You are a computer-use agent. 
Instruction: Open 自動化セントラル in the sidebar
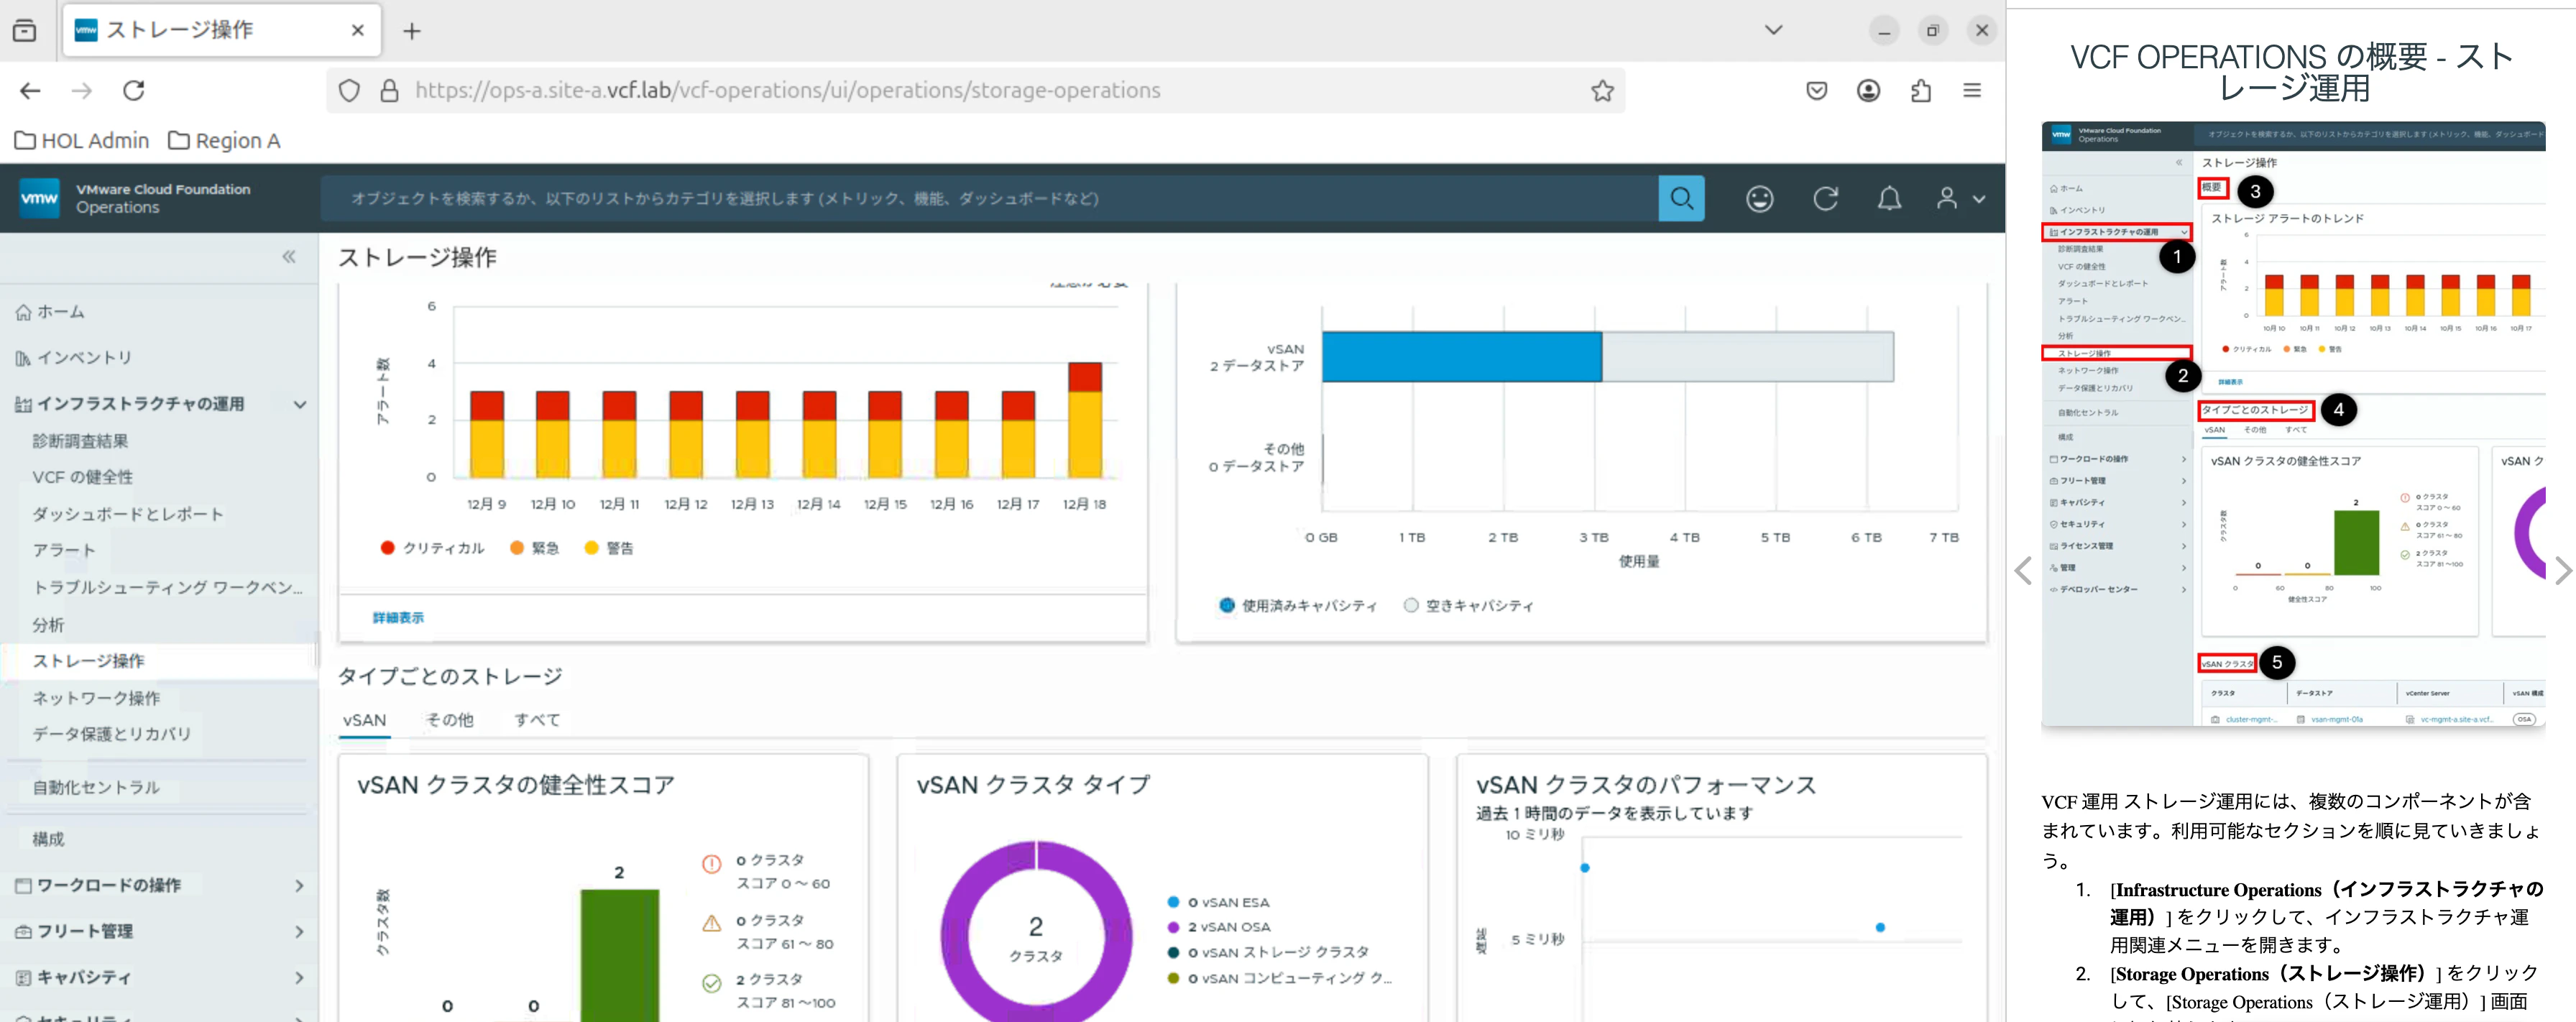pos(96,787)
